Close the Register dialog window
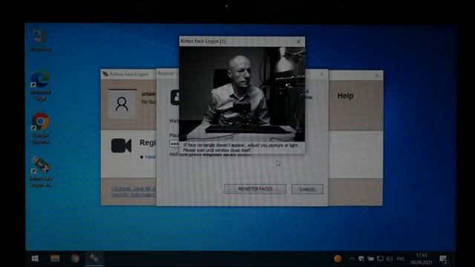The height and width of the screenshot is (267, 475). 321,74
